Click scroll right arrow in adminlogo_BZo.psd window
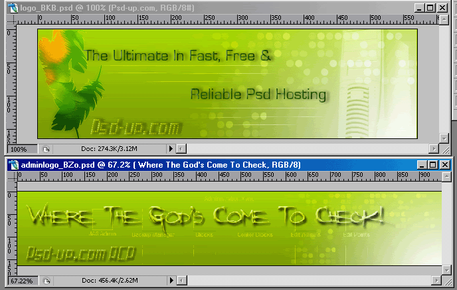The height and width of the screenshot is (290, 457). (x=436, y=281)
